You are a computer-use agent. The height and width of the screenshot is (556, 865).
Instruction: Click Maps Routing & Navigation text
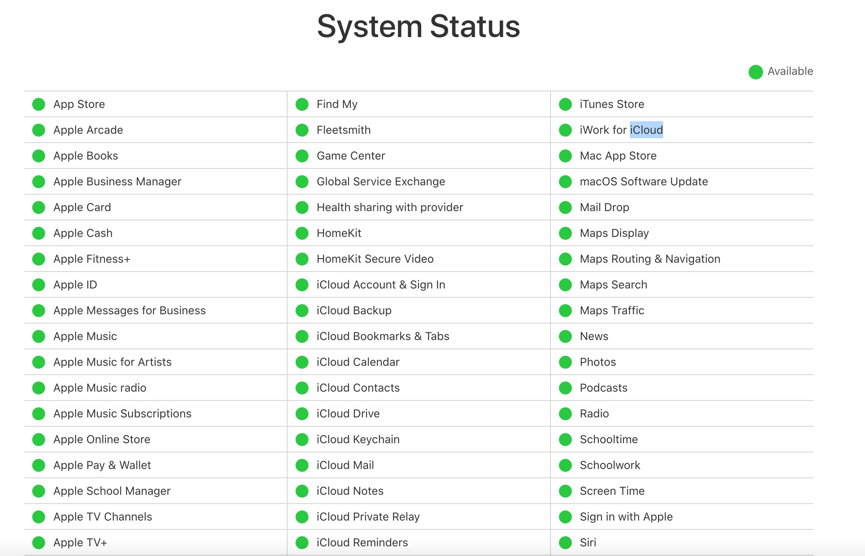tap(650, 259)
